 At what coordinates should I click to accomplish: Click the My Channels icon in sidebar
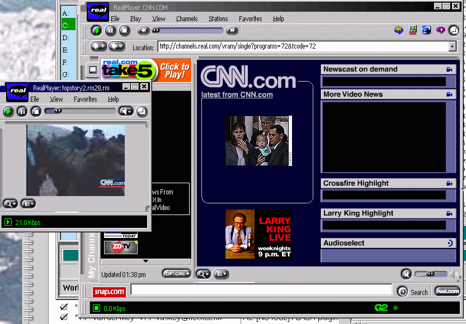pyautogui.click(x=93, y=70)
